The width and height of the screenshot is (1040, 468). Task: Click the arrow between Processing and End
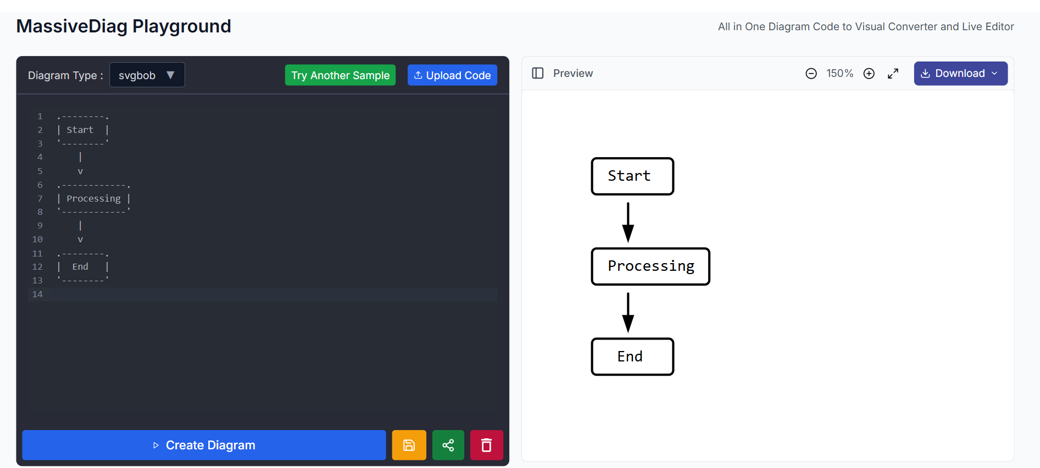coord(628,312)
